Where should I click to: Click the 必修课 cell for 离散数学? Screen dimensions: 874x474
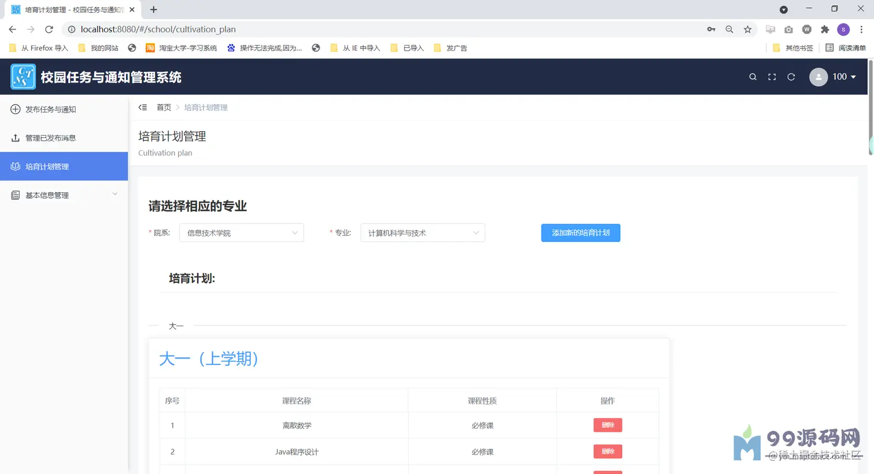(482, 426)
